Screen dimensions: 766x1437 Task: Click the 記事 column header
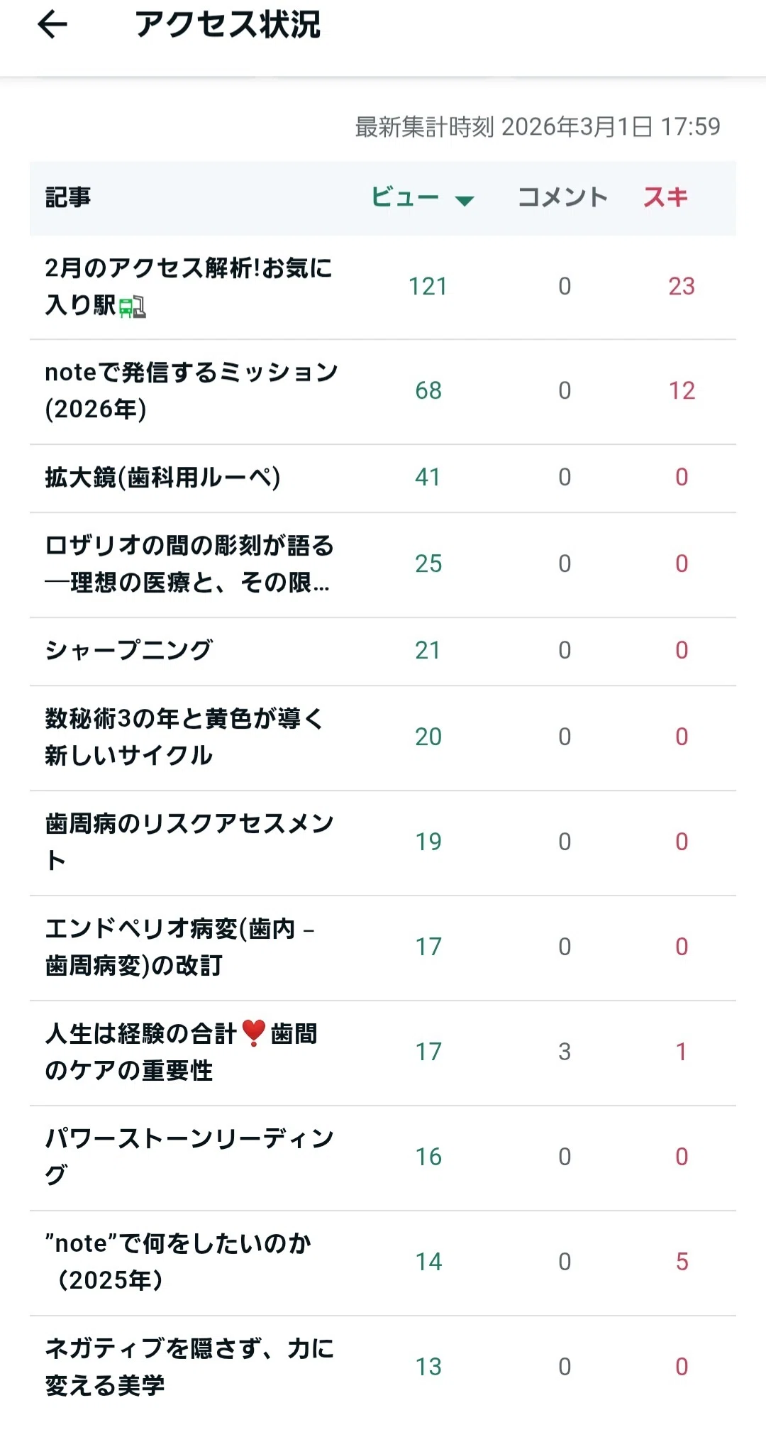[x=68, y=197]
